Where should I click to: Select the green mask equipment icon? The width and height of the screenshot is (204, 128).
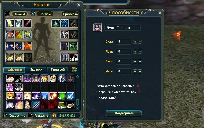coord(56,23)
